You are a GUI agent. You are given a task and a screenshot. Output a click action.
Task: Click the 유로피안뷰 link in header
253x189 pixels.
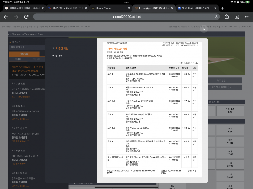tap(6, 26)
